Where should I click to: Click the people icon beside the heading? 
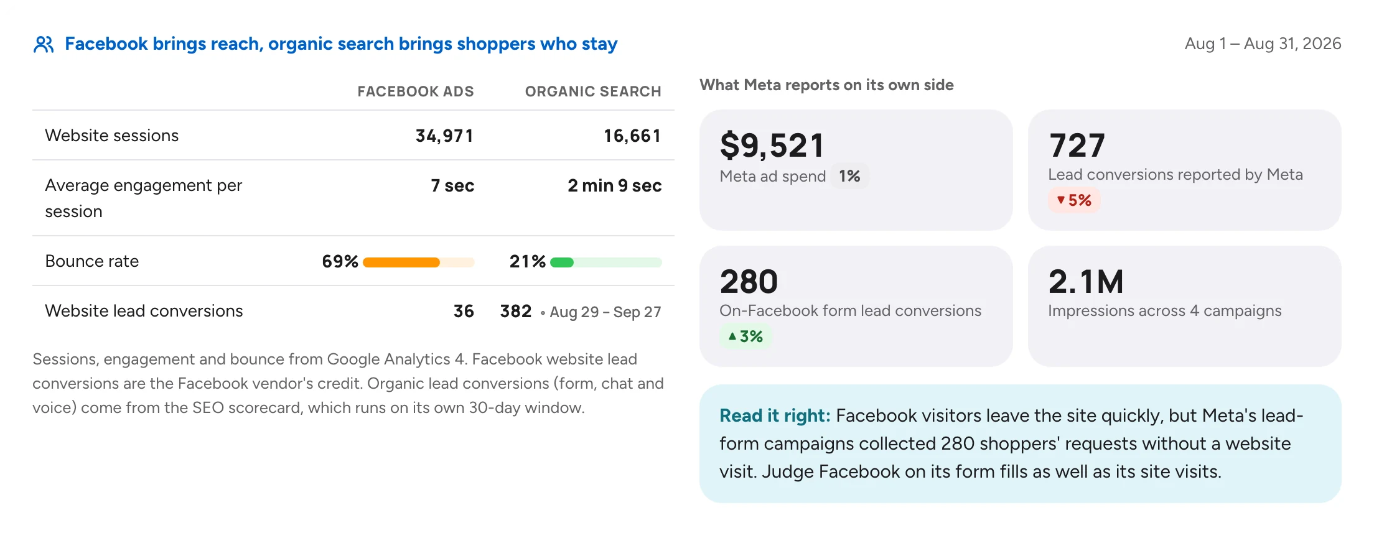44,44
